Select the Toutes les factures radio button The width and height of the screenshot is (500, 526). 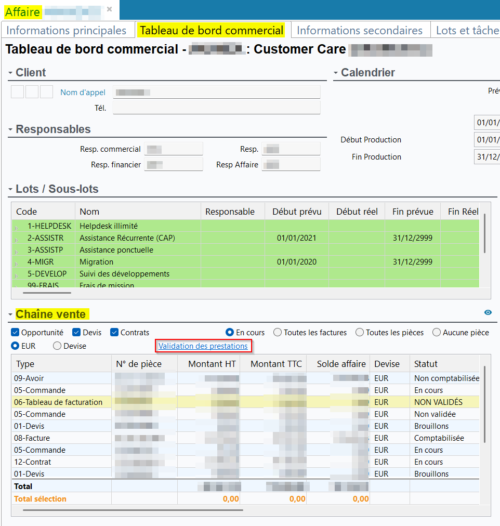(x=278, y=333)
